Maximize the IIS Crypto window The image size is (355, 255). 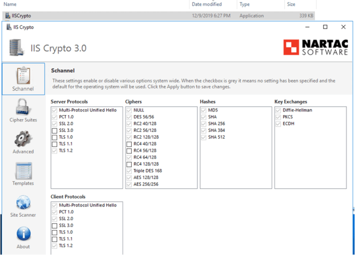click(325, 27)
